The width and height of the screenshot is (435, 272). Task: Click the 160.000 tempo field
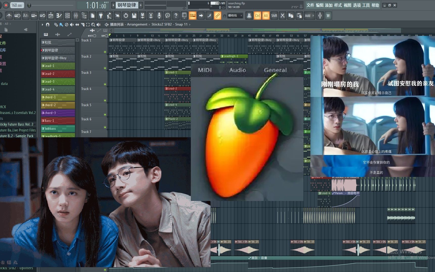click(x=17, y=5)
